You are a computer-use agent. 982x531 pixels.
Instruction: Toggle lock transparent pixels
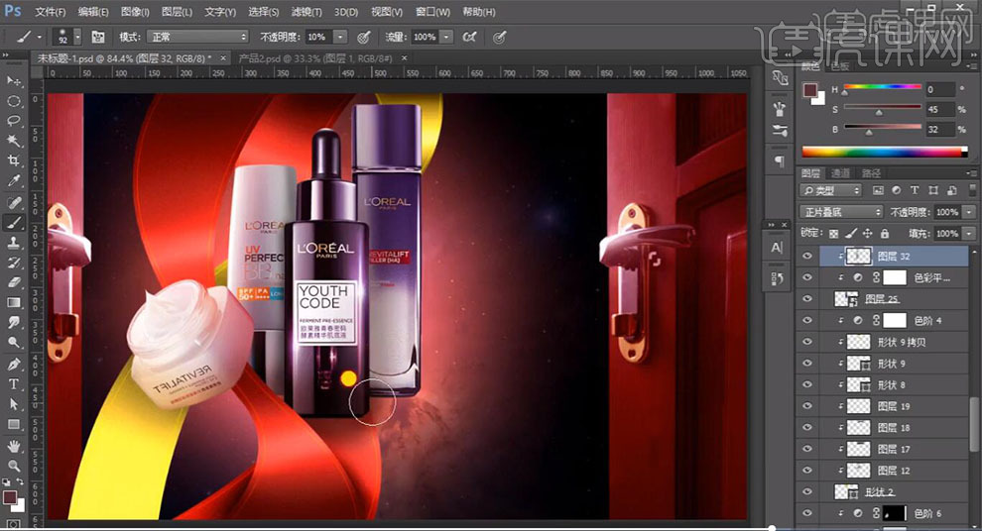pos(833,233)
